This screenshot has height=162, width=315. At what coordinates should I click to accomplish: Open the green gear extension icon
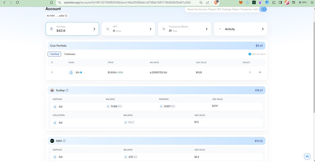click(x=254, y=2)
